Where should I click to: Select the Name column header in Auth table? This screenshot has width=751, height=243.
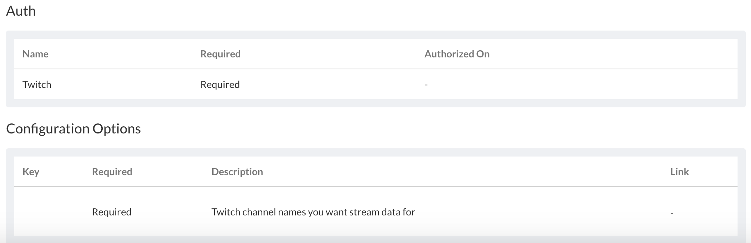pos(35,54)
